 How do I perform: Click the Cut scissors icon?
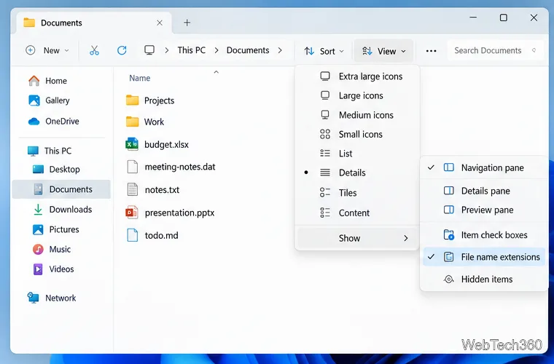click(94, 50)
